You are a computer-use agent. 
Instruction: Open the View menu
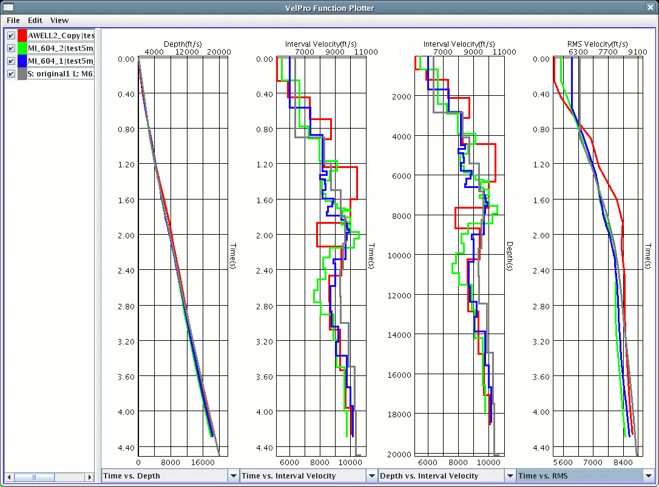click(59, 20)
